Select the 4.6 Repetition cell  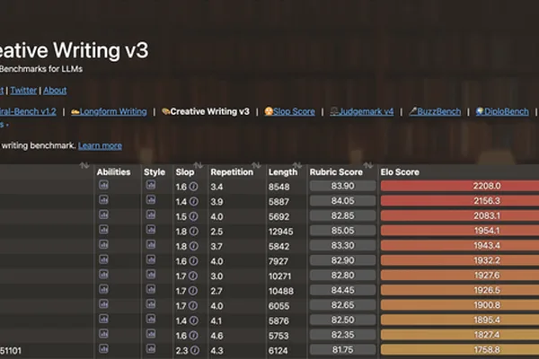(216, 336)
